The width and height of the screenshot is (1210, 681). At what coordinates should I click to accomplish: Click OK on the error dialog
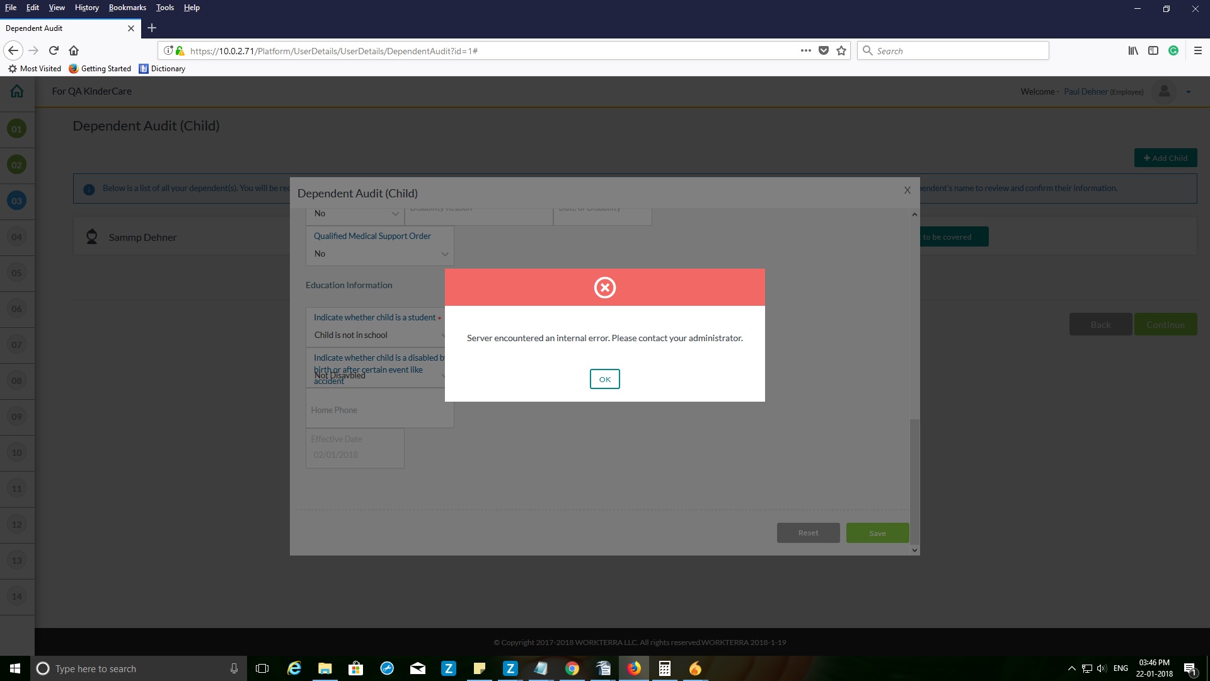point(604,379)
